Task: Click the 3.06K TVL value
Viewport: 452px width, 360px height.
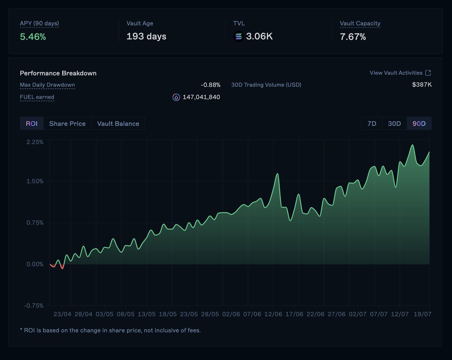Action: point(260,37)
